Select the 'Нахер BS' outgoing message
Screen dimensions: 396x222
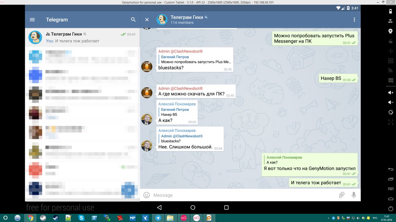click(x=338, y=78)
